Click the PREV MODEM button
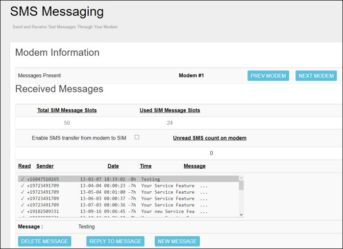This screenshot has height=249, width=343. (268, 76)
